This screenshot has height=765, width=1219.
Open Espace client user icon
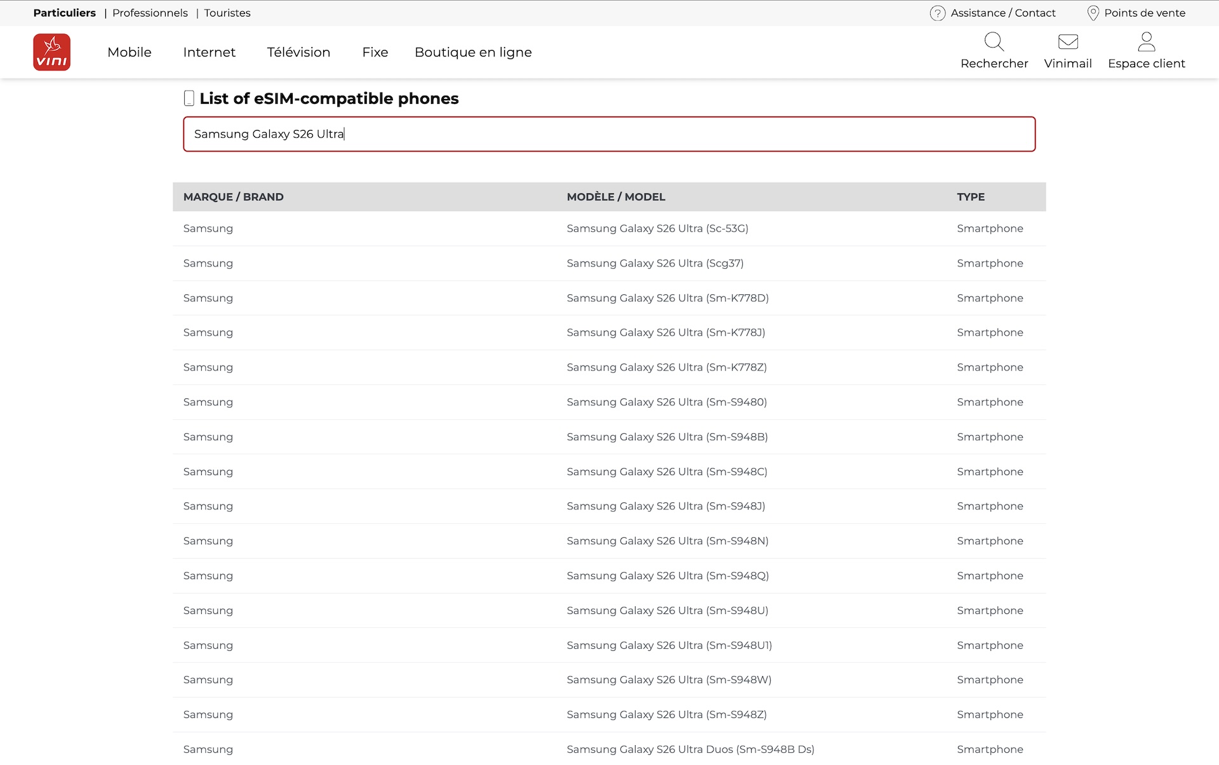(1146, 43)
